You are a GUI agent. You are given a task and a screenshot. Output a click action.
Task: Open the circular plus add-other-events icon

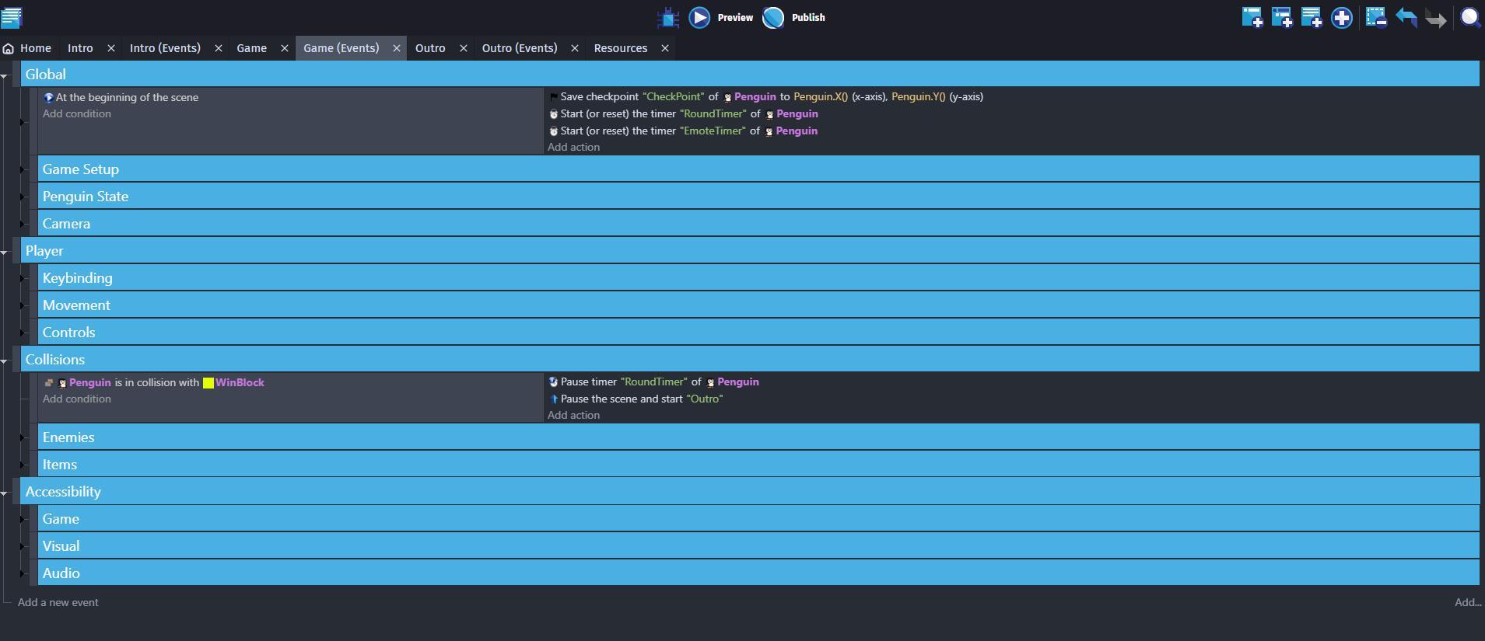1341,17
